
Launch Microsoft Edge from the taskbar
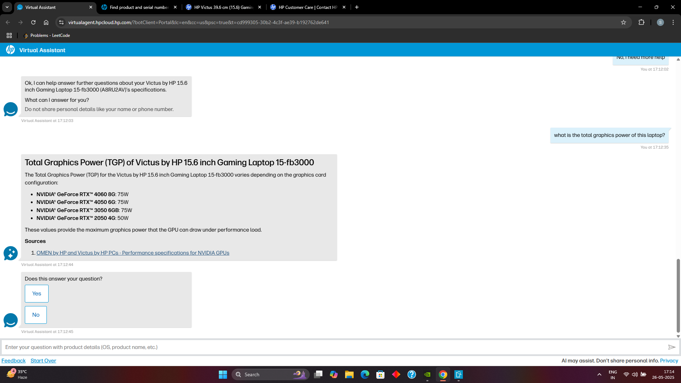pos(365,374)
